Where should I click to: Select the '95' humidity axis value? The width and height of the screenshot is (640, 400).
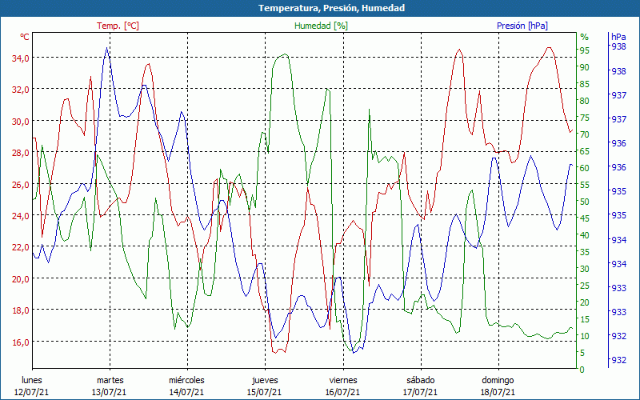point(585,50)
